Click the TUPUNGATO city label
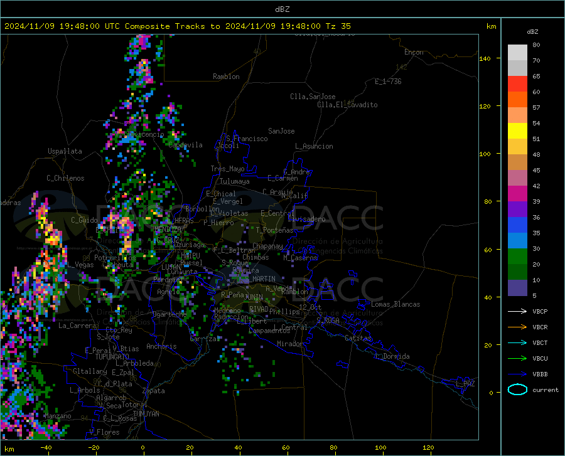565x456 pixels. pyautogui.click(x=112, y=357)
